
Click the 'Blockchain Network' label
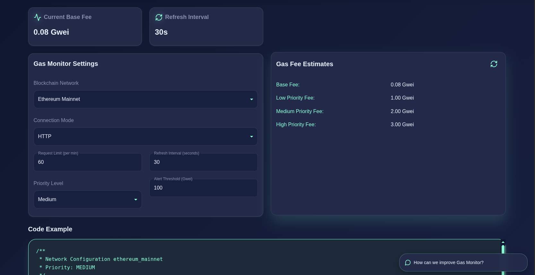click(56, 83)
